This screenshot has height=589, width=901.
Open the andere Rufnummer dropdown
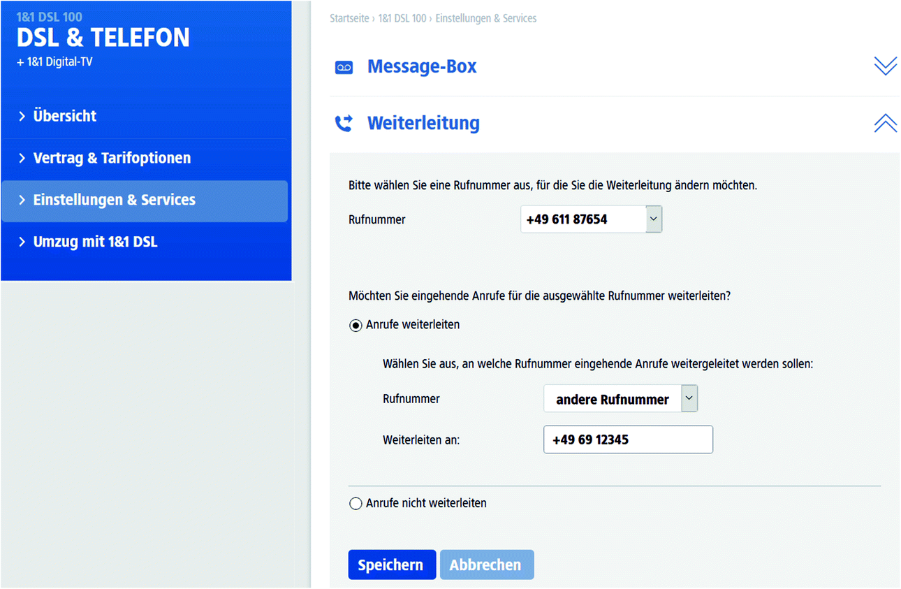pyautogui.click(x=620, y=399)
